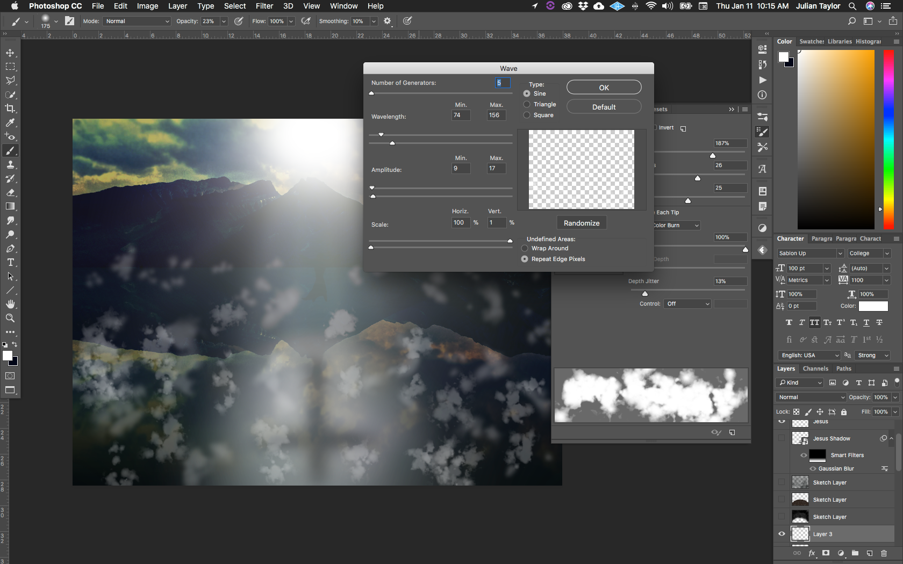Screen dimensions: 903x564
Task: Select the Eraser tool
Action: [10, 192]
